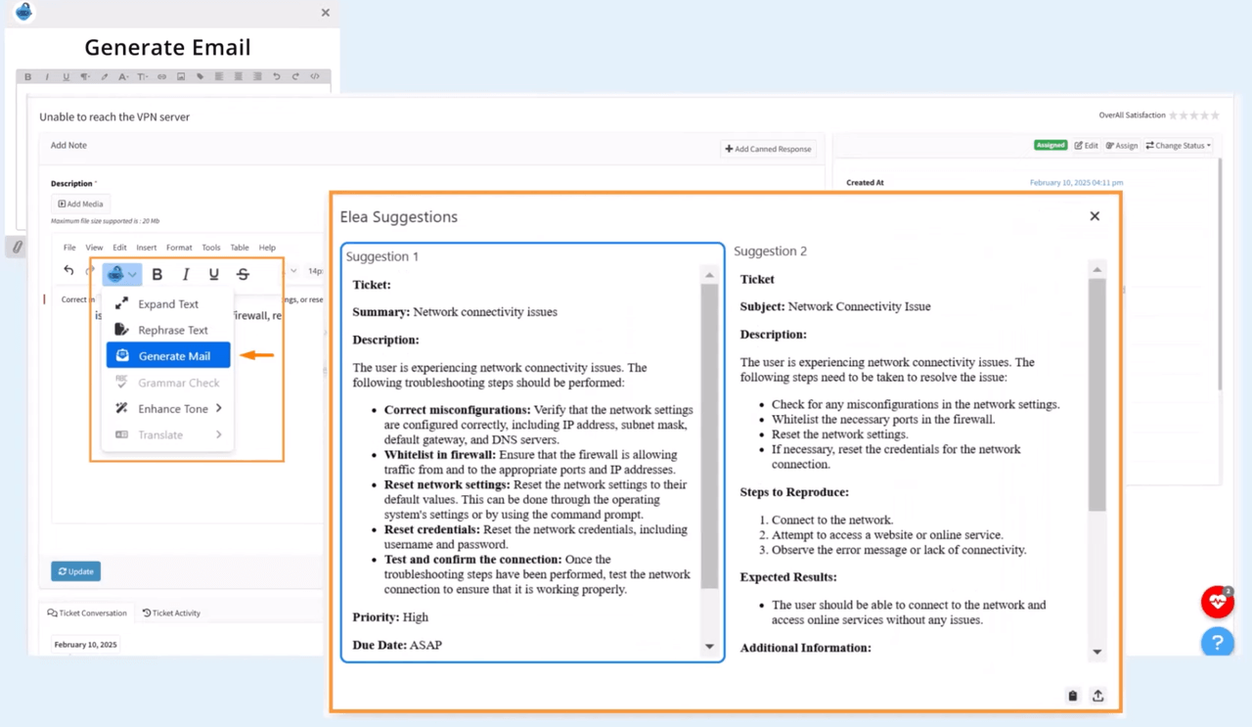1252x727 pixels.
Task: Add a canned response to the note
Action: (768, 149)
